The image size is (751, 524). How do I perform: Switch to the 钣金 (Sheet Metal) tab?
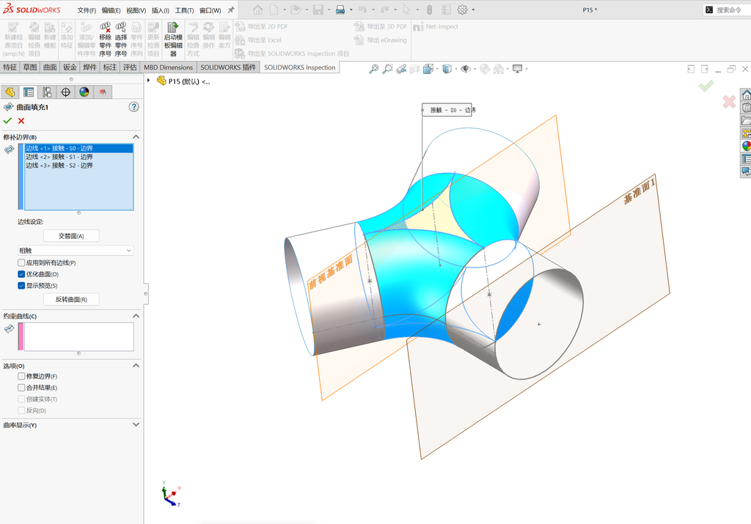[x=70, y=67]
